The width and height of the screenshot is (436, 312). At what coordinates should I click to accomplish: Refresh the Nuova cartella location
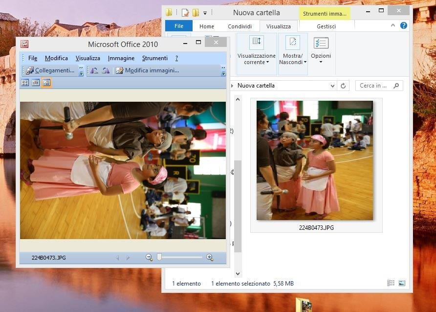343,86
